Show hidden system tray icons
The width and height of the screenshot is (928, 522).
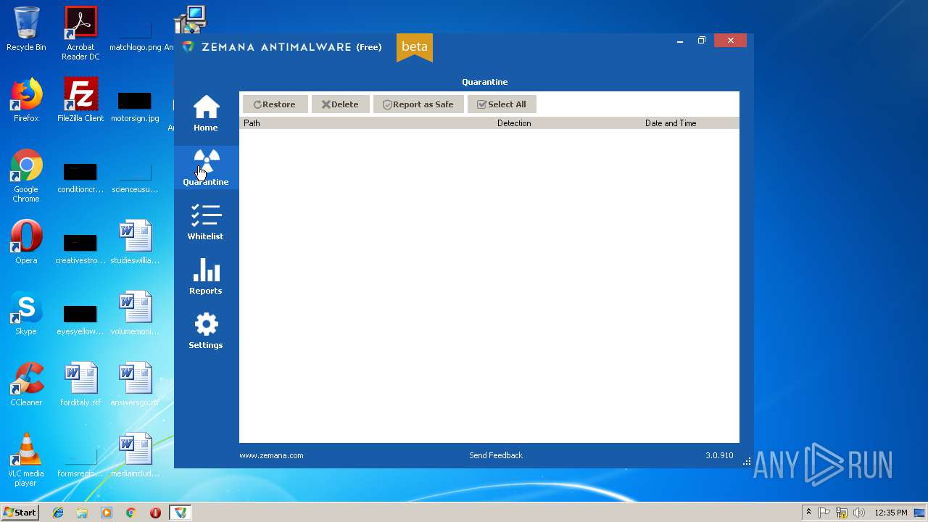(808, 513)
